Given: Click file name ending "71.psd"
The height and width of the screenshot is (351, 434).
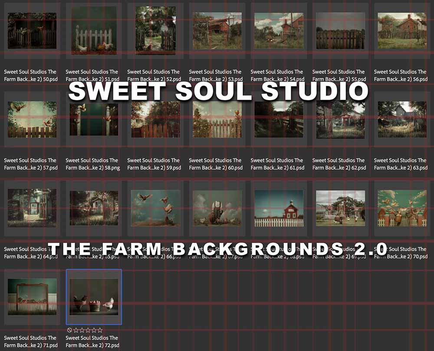Looking at the screenshot, I should tap(31, 341).
